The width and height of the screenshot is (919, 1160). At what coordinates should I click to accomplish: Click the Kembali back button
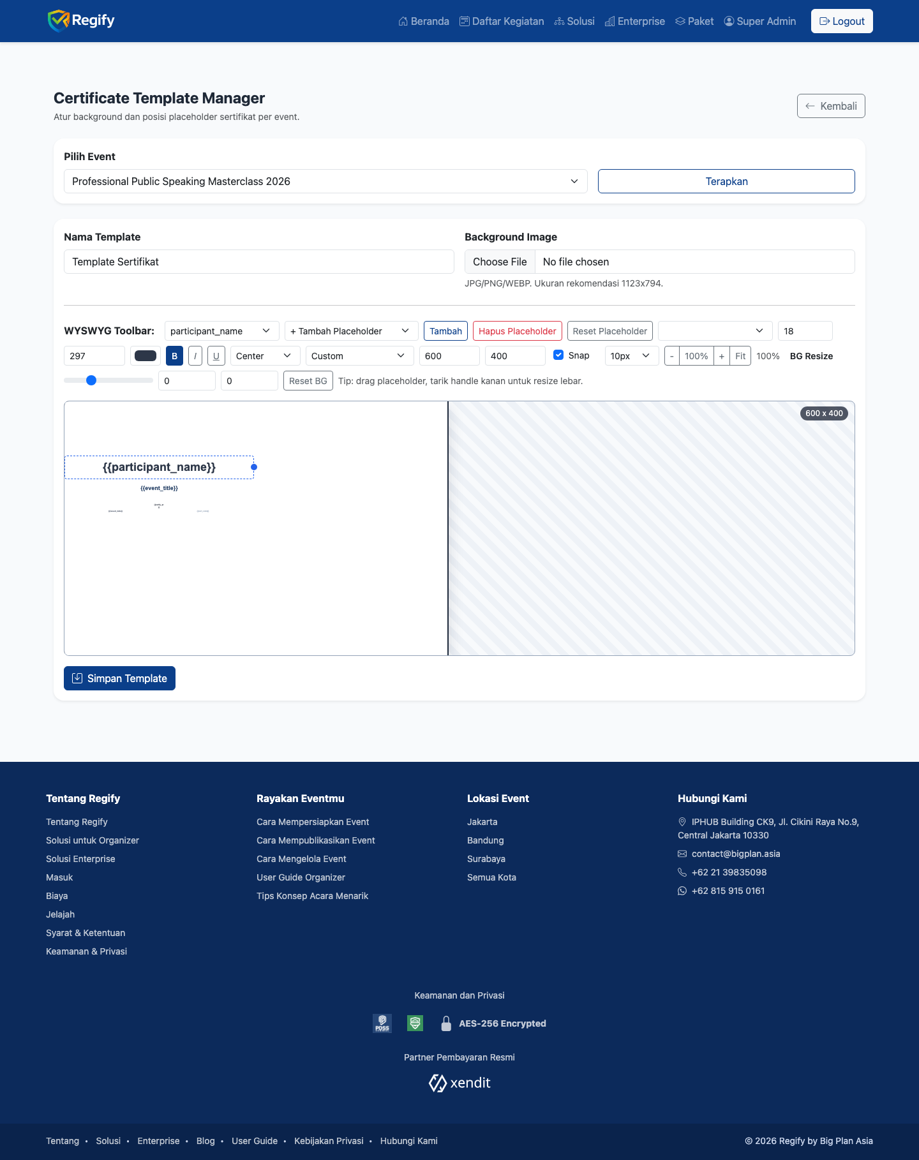click(x=831, y=106)
